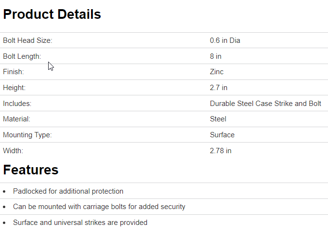Screen dimensions: 328x250
Task: Select the Zinc finish value
Action: pyautogui.click(x=217, y=72)
